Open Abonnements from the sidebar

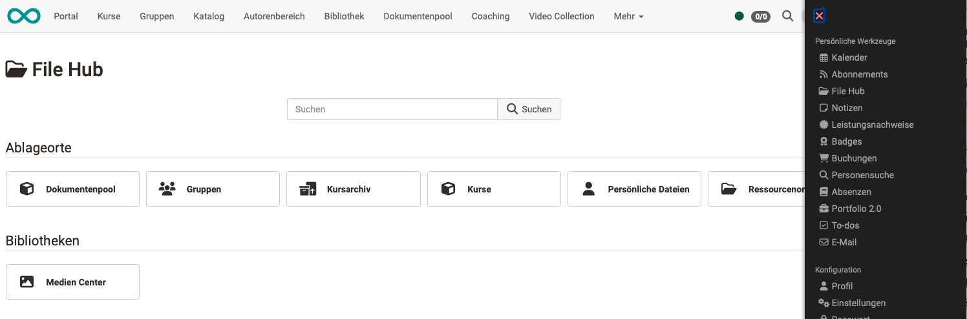[859, 74]
